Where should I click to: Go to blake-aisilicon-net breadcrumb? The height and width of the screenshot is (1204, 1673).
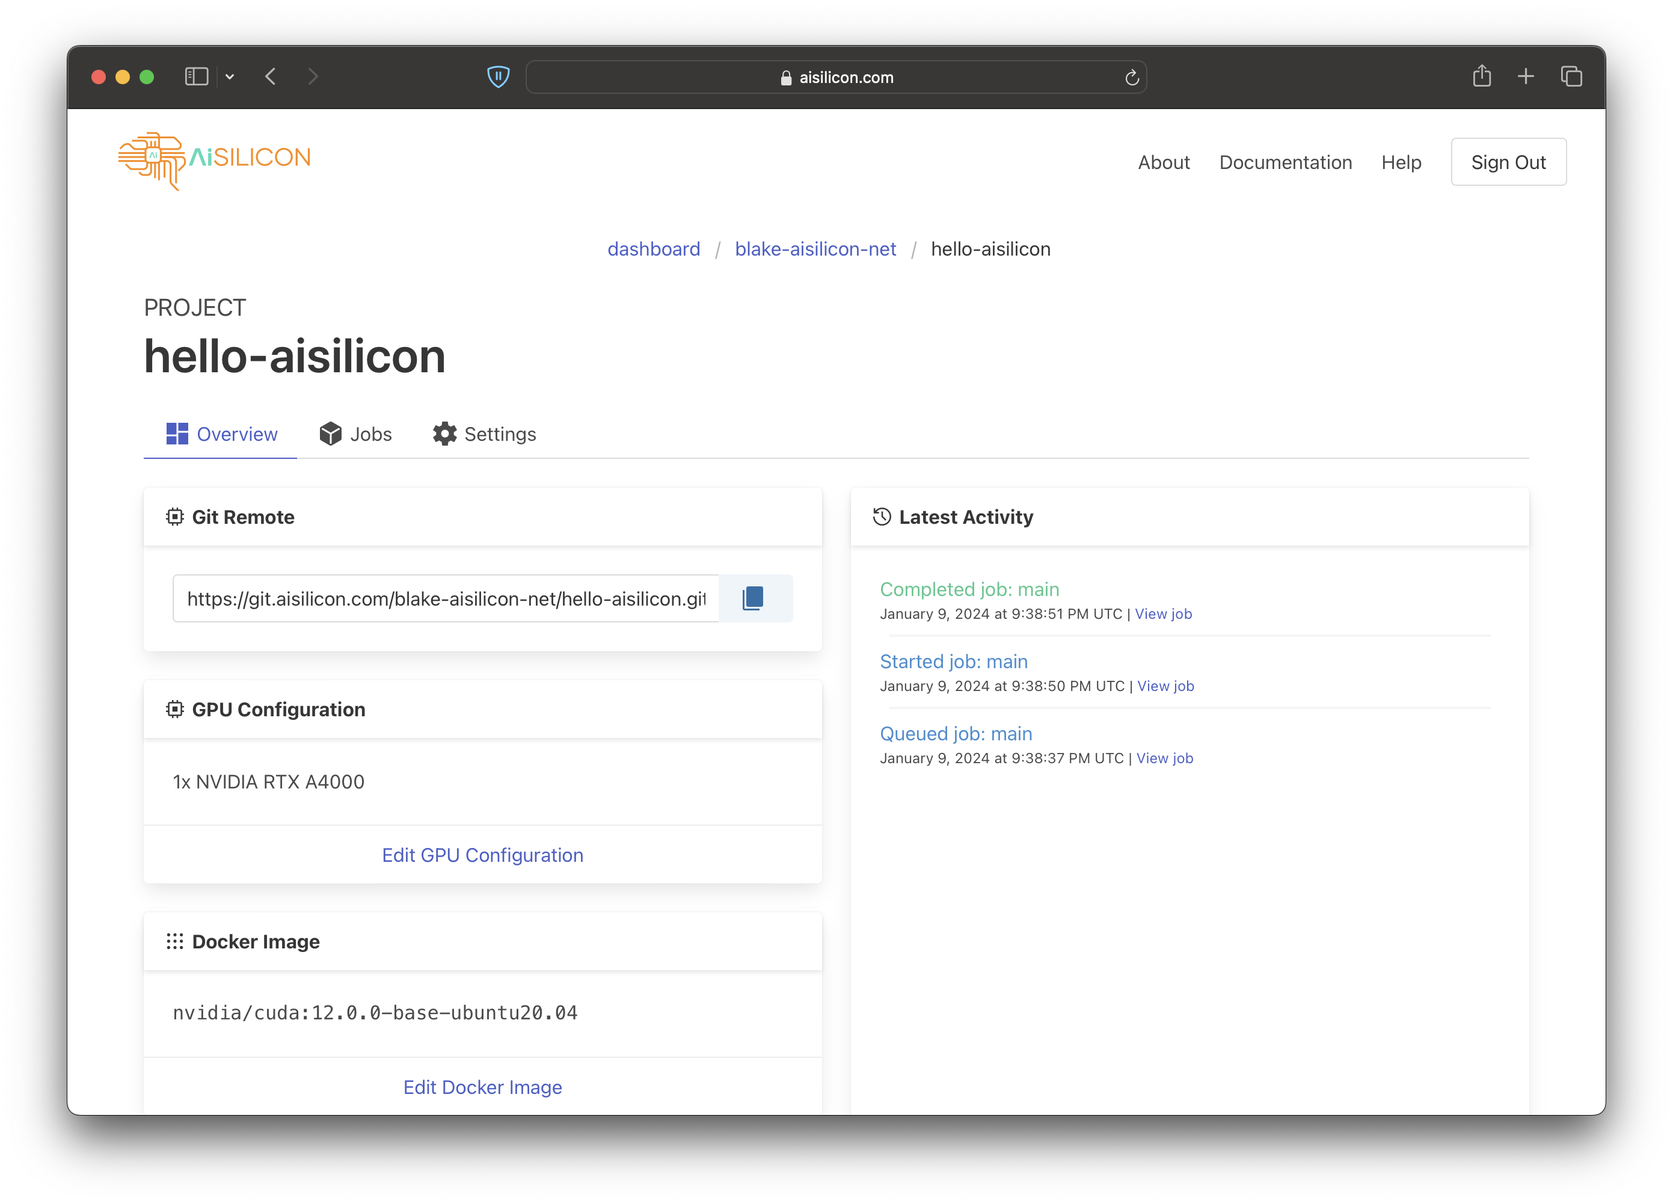(x=815, y=250)
